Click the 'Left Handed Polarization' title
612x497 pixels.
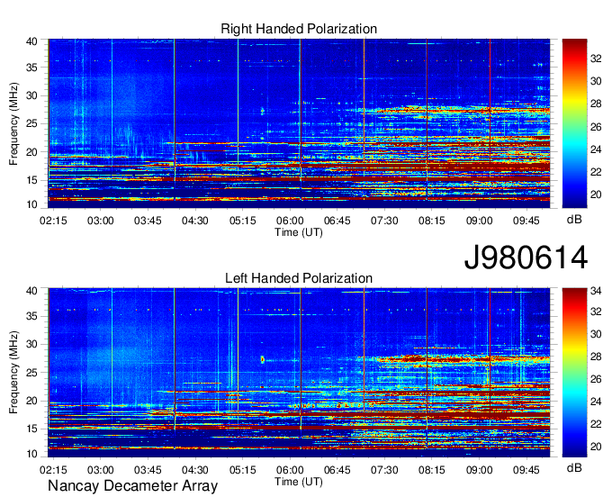(299, 278)
